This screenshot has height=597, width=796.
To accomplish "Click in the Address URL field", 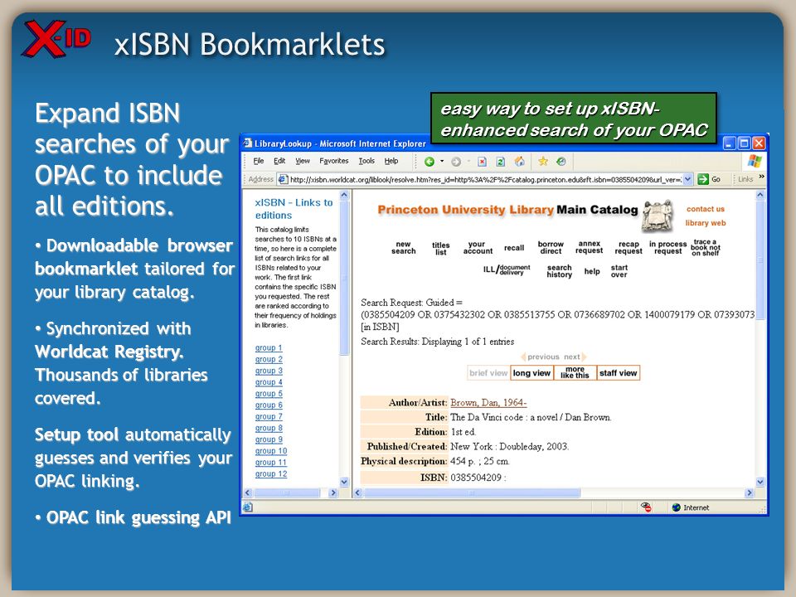I will 485,179.
